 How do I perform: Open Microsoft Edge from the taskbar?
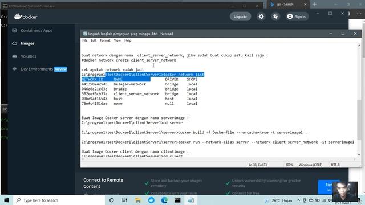[x=164, y=200]
